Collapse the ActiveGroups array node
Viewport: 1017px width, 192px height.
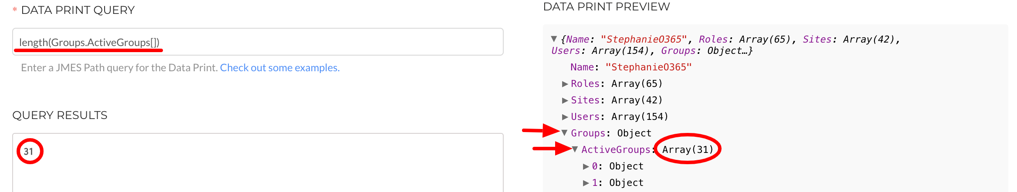click(x=575, y=149)
